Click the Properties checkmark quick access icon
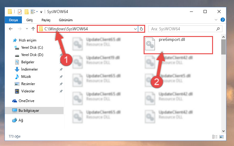Screen dimensions: 234x146 pyautogui.click(x=20, y=12)
